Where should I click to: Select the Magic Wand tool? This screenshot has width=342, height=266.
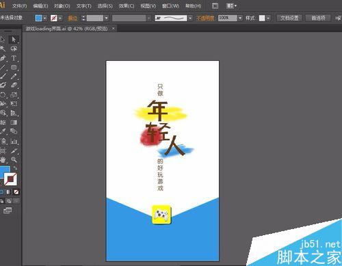tap(3, 49)
